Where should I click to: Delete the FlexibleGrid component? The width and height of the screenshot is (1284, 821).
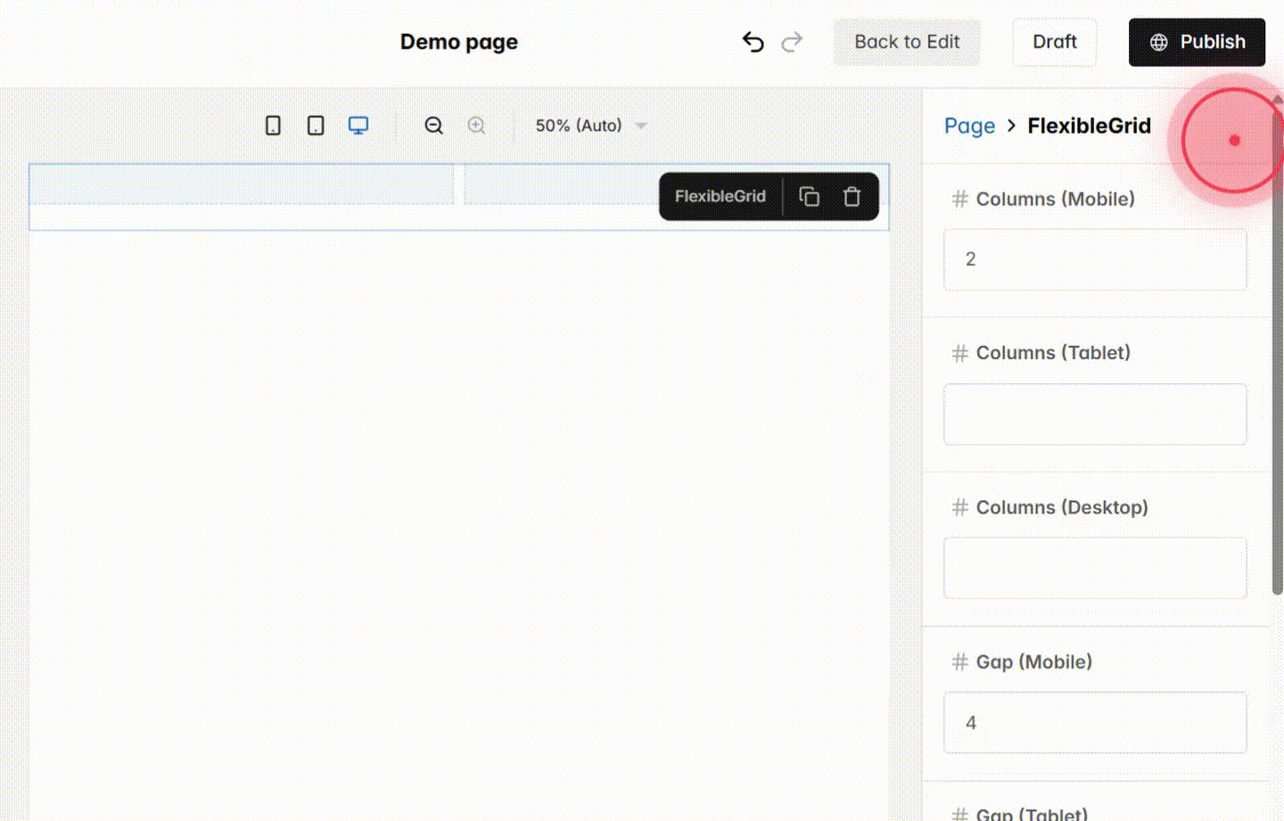pos(852,196)
